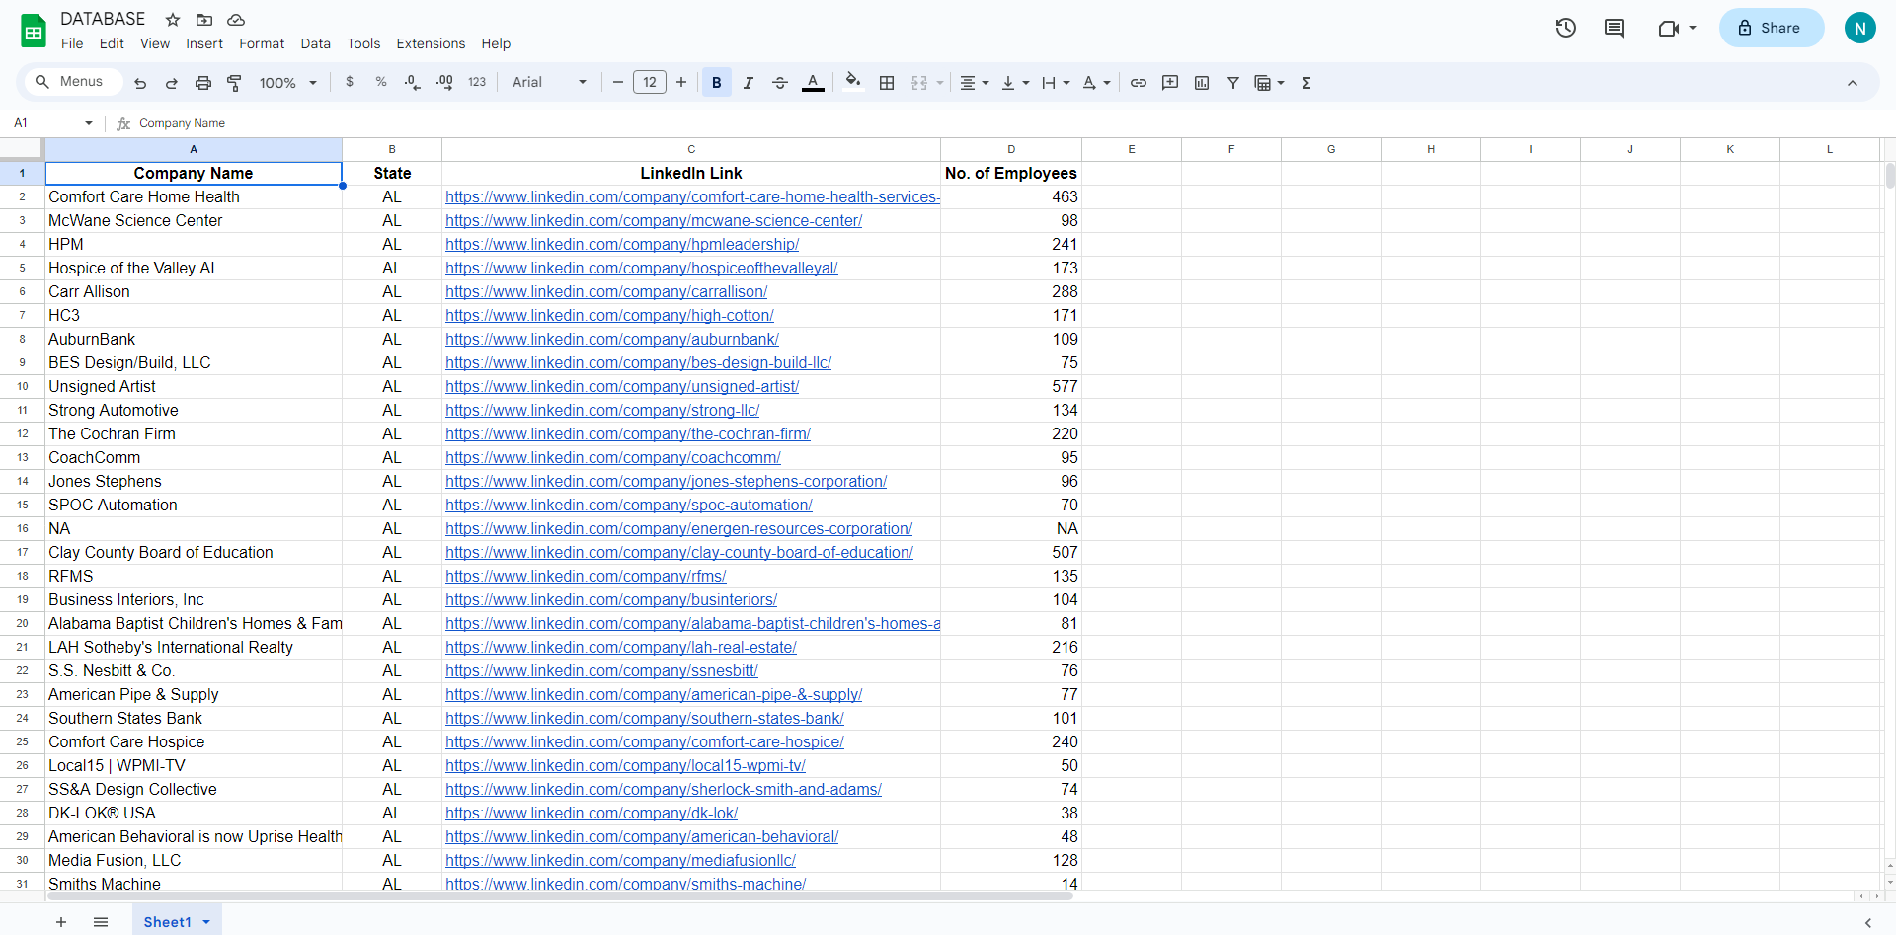Collapse the toolbar with the chevron
1896x935 pixels.
[1853, 83]
